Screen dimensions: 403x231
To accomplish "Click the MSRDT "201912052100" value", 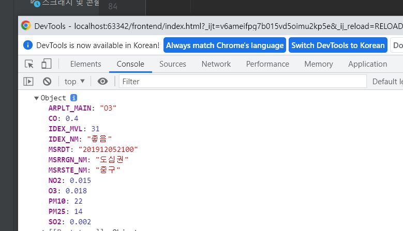I will point(108,149).
